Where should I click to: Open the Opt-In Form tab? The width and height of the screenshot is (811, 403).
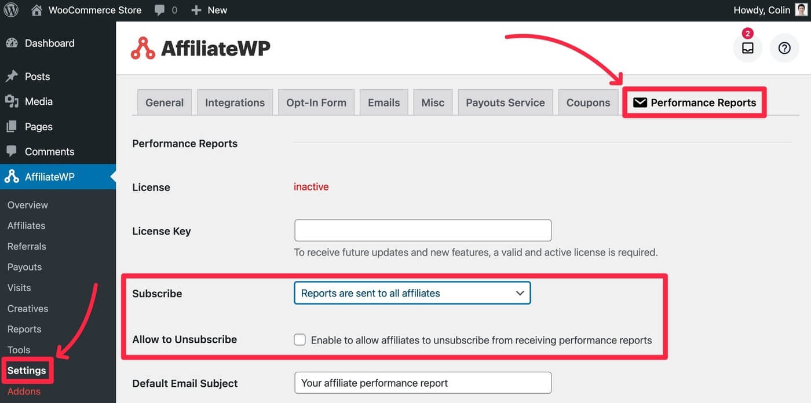pyautogui.click(x=316, y=102)
